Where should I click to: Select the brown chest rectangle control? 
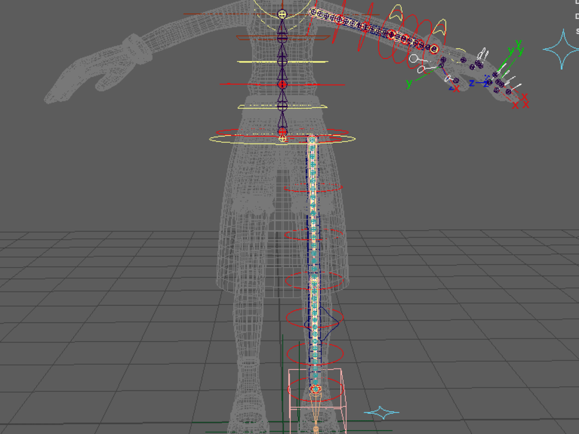click(x=283, y=37)
